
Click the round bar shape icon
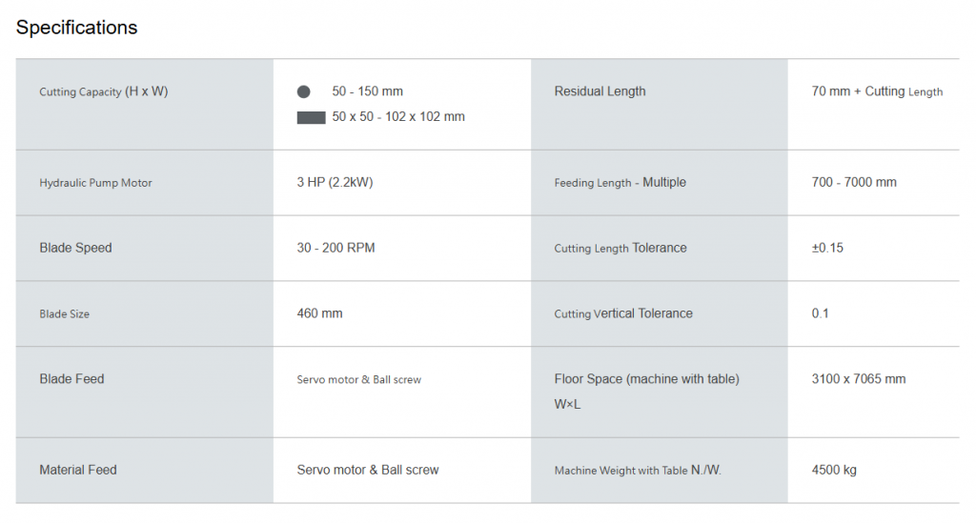pyautogui.click(x=304, y=92)
